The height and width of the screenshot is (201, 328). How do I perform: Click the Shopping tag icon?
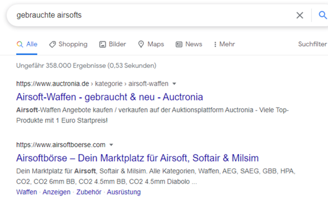click(52, 44)
